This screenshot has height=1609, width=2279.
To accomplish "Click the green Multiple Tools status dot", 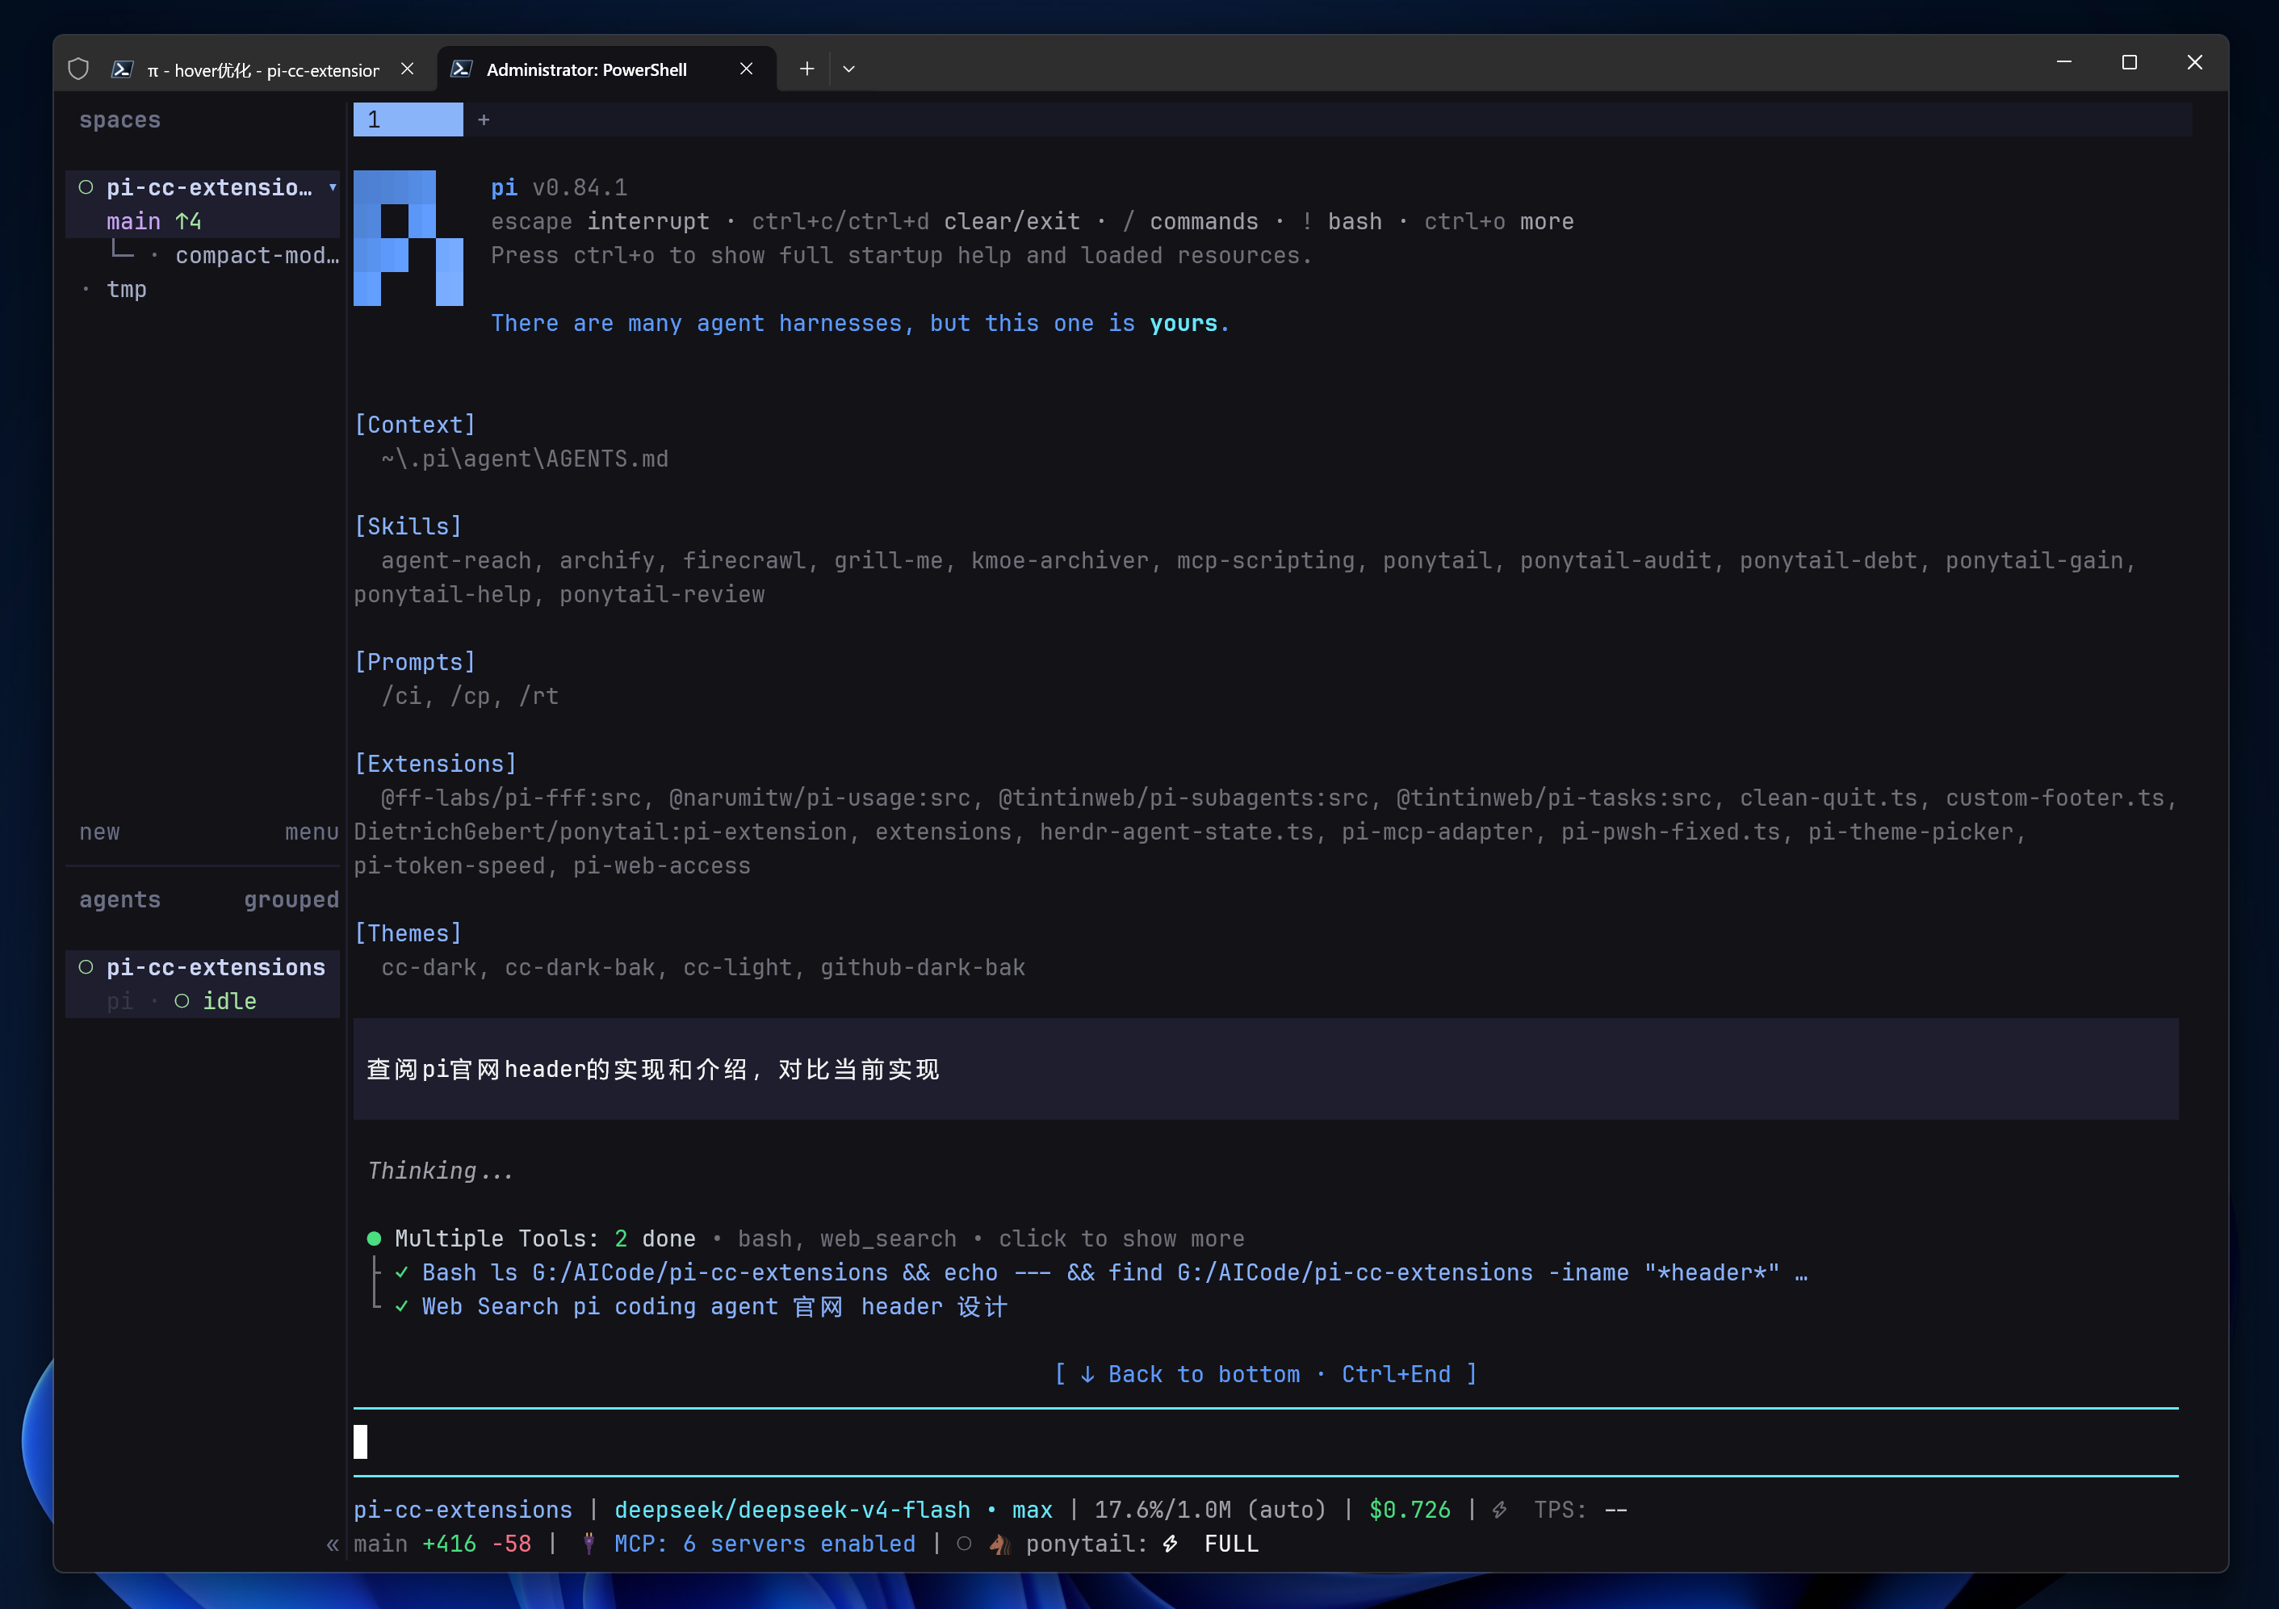I will click(x=375, y=1238).
